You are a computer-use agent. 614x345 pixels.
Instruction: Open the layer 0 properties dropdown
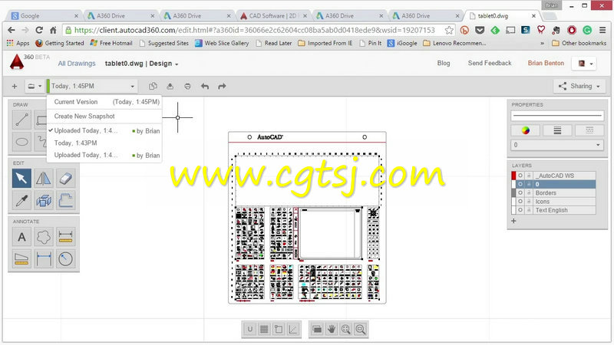tap(557, 145)
